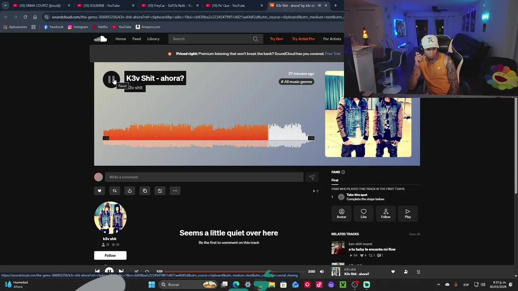Open the Amazon.com bookmark

click(148, 27)
